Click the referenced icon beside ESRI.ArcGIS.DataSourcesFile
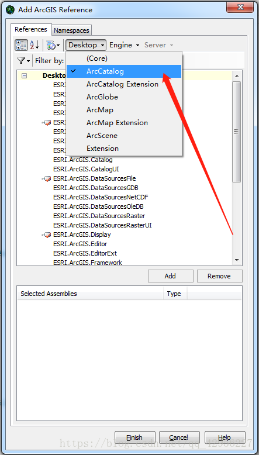This screenshot has height=455, width=259. 46,179
